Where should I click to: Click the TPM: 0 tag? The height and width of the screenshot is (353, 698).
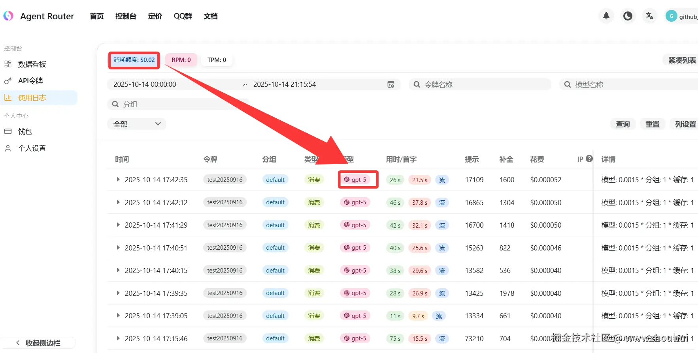[x=217, y=60]
